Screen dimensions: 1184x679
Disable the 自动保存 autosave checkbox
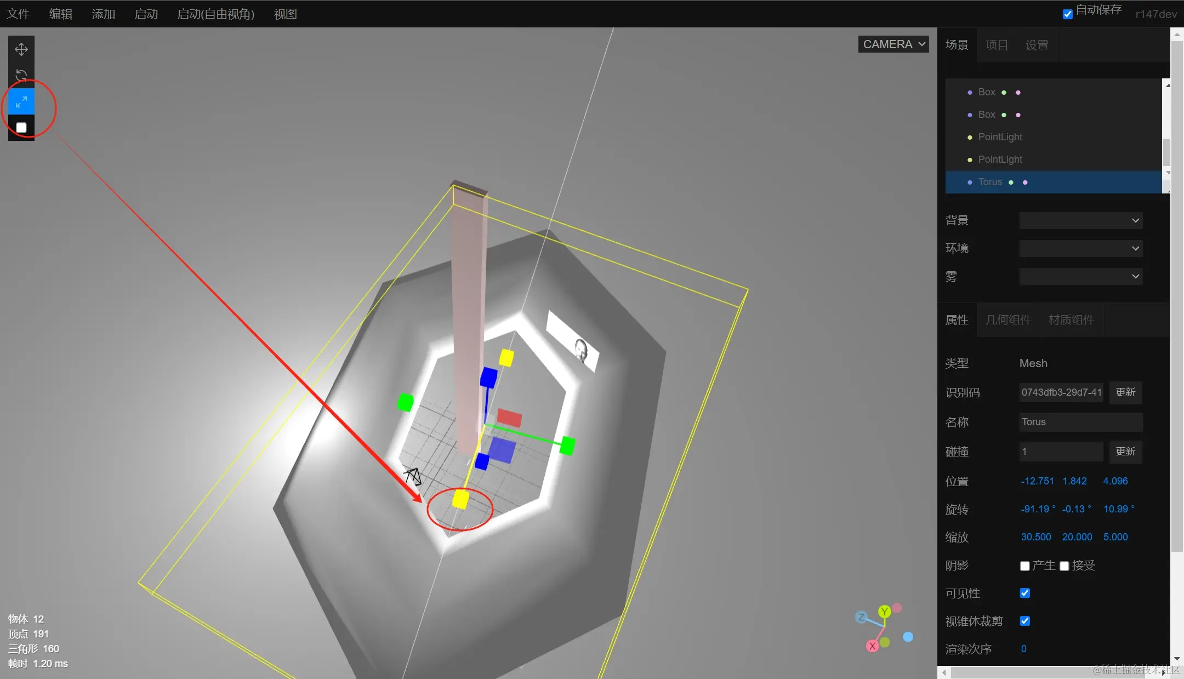tap(1067, 14)
